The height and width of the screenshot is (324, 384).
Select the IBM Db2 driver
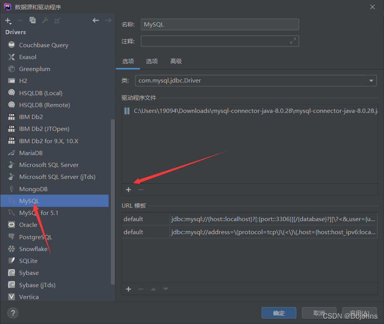pyautogui.click(x=54, y=117)
